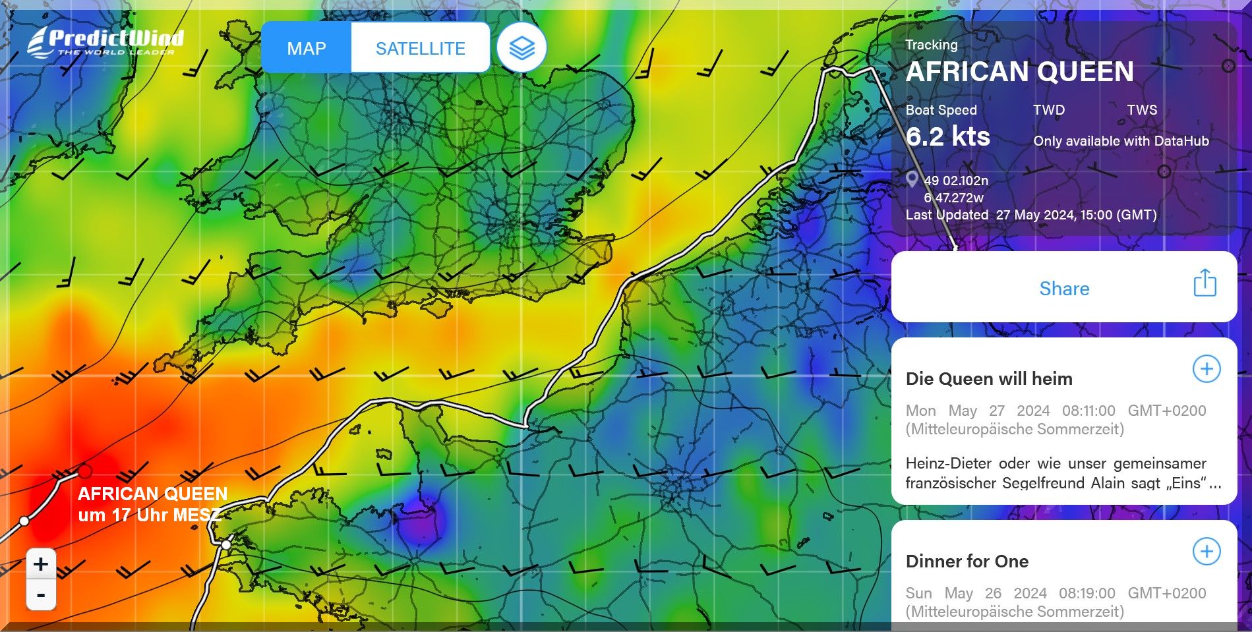Expand the "Die Queen will heim" post
This screenshot has height=632, width=1252.
pos(1207,369)
